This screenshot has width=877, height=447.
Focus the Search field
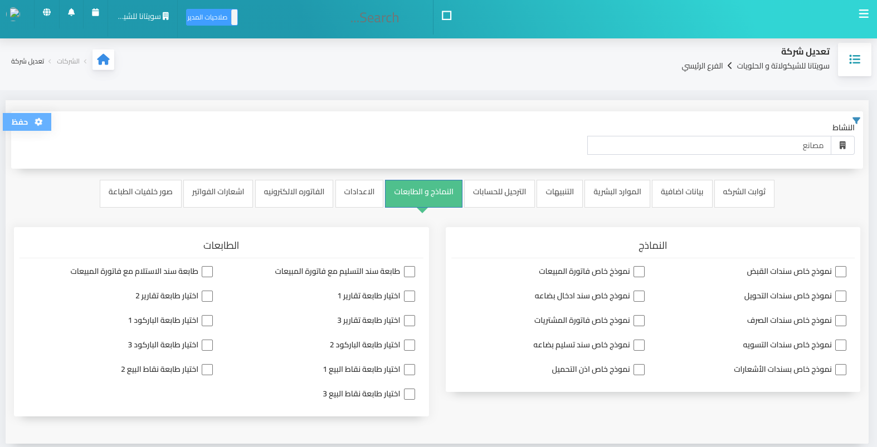[x=374, y=18]
